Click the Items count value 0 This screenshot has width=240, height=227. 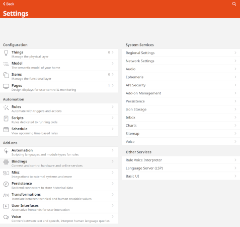[x=109, y=74]
